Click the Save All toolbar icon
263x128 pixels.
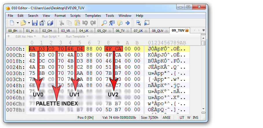pyautogui.click(x=50, y=23)
